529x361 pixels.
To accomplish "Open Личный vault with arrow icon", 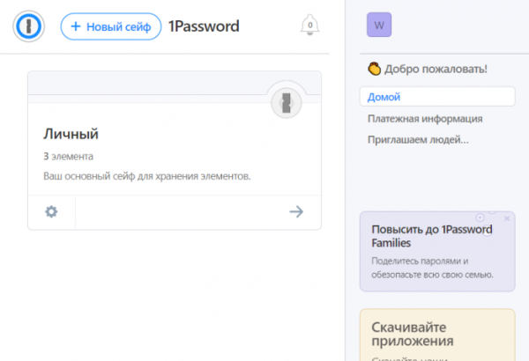I will [296, 211].
